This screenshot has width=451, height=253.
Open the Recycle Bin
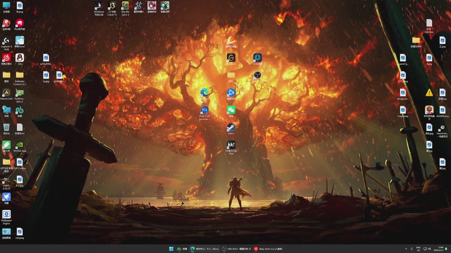tap(6, 129)
